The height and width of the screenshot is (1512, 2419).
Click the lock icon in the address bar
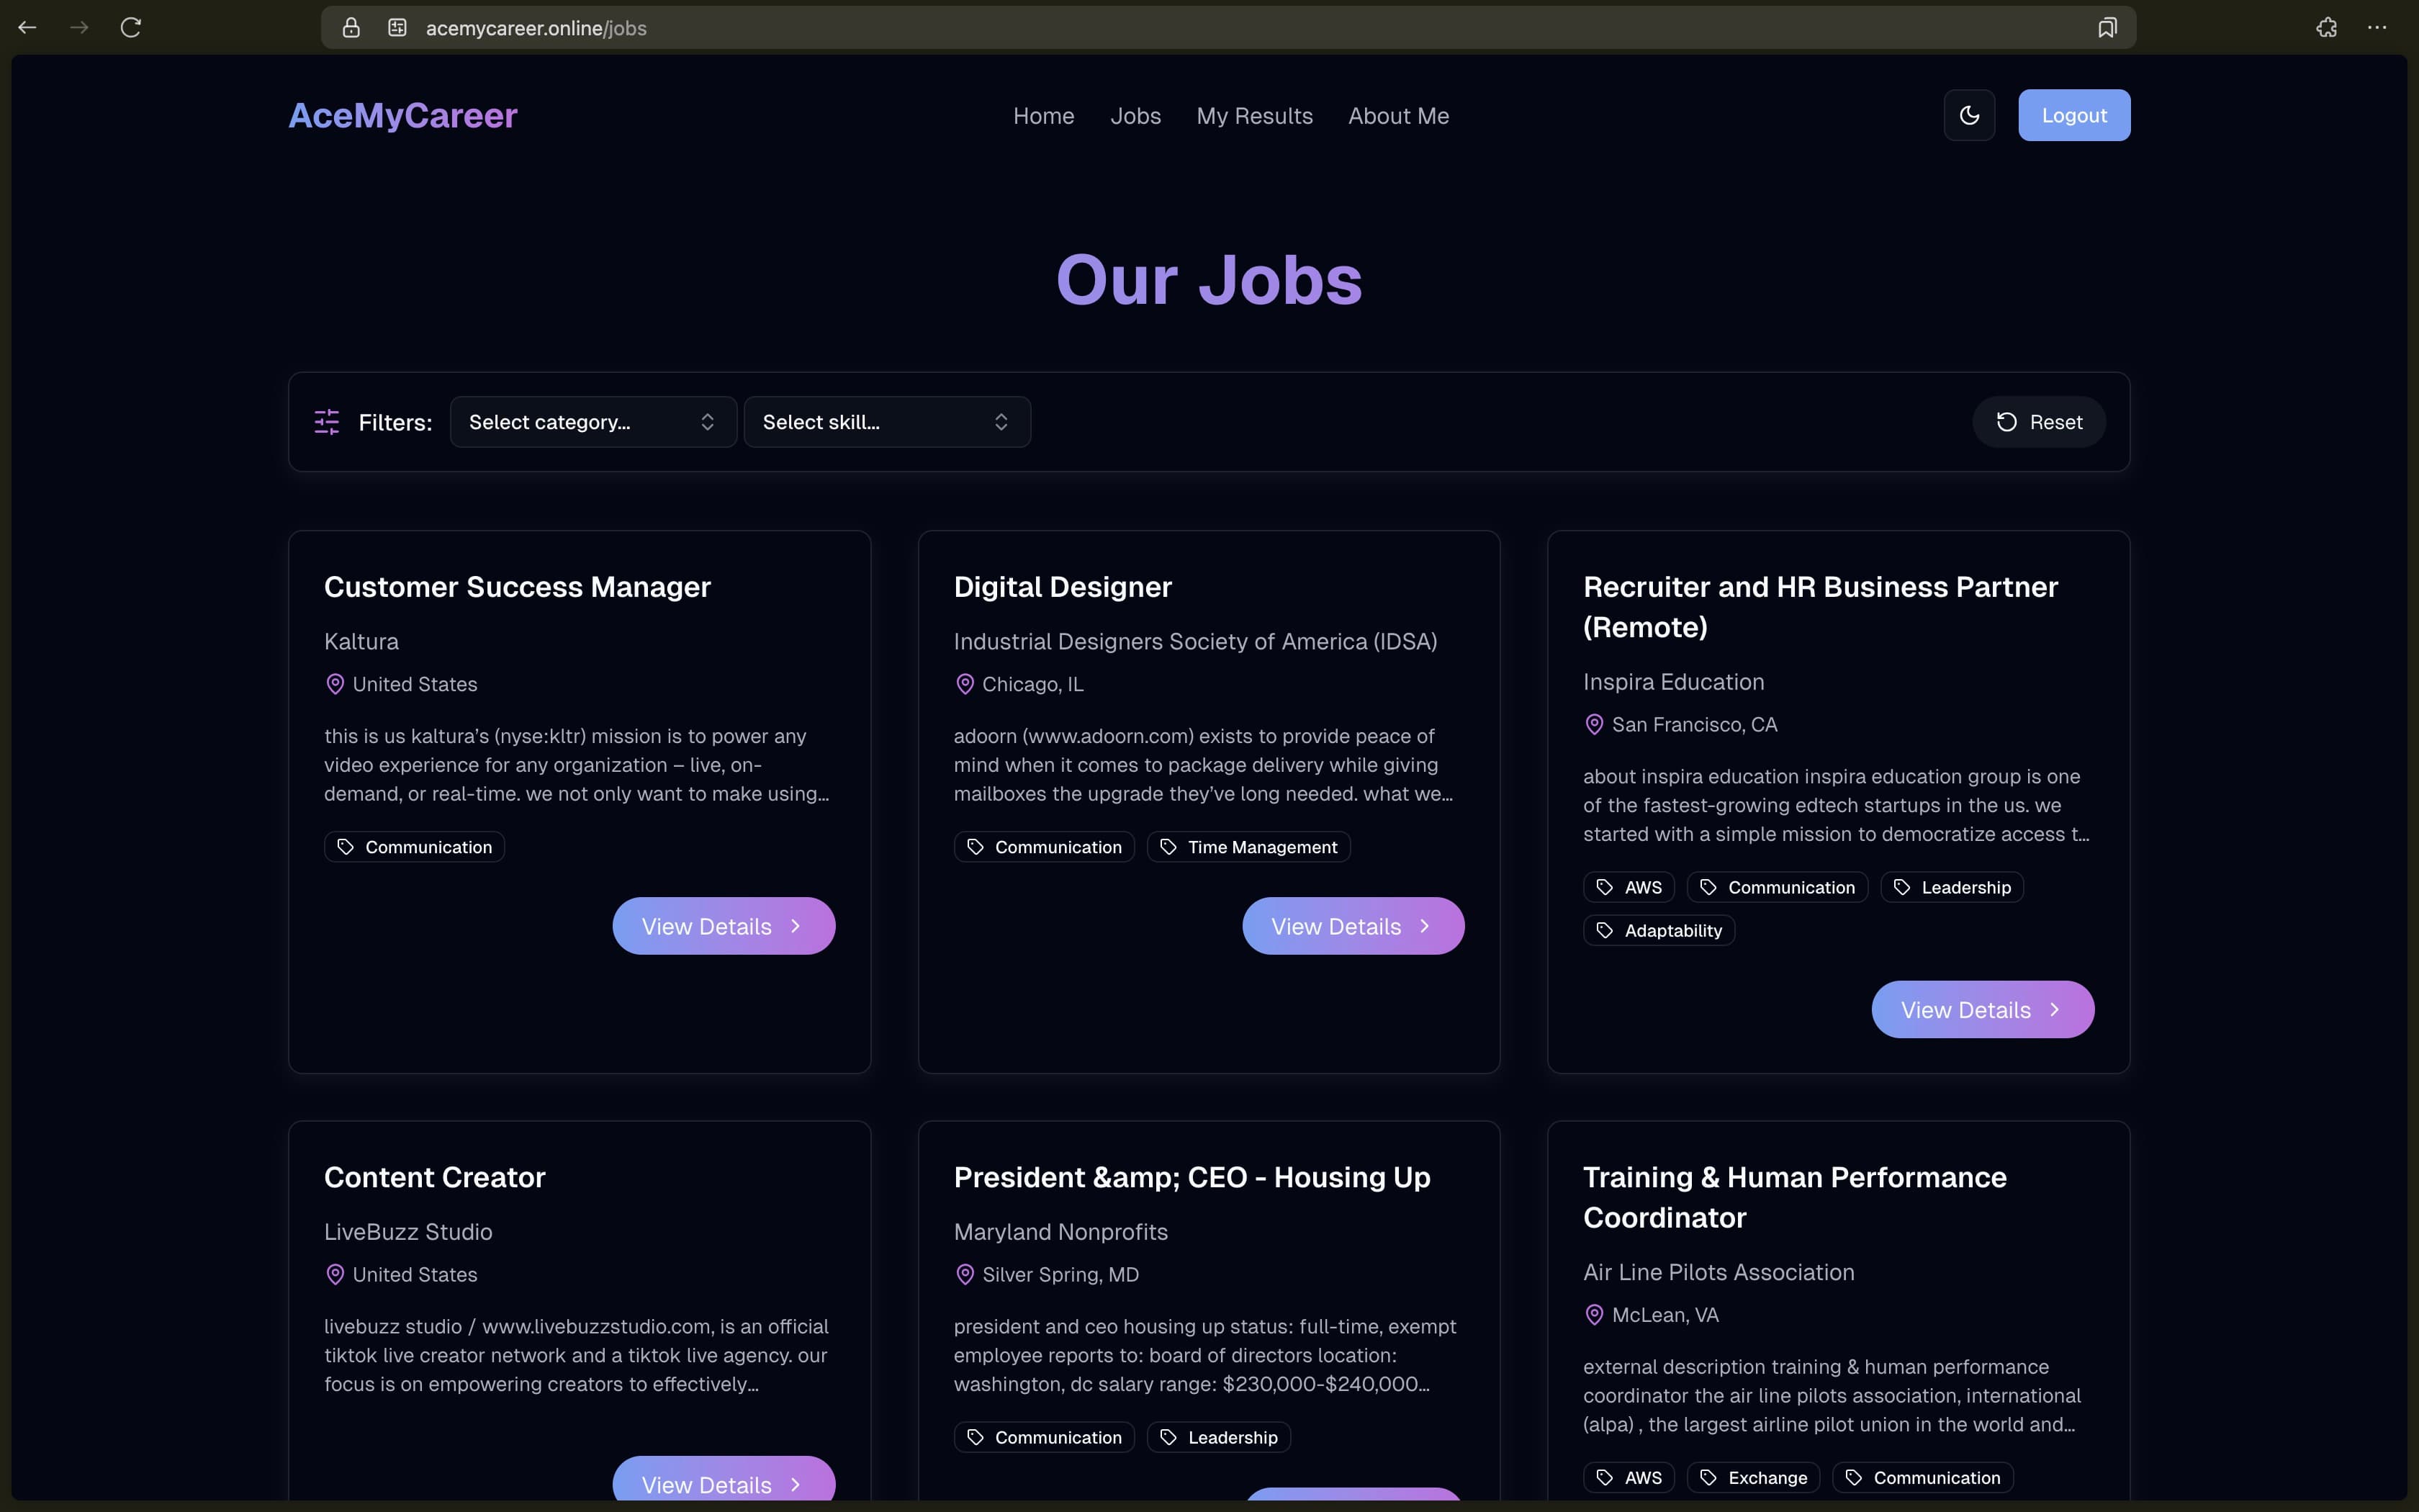351,28
